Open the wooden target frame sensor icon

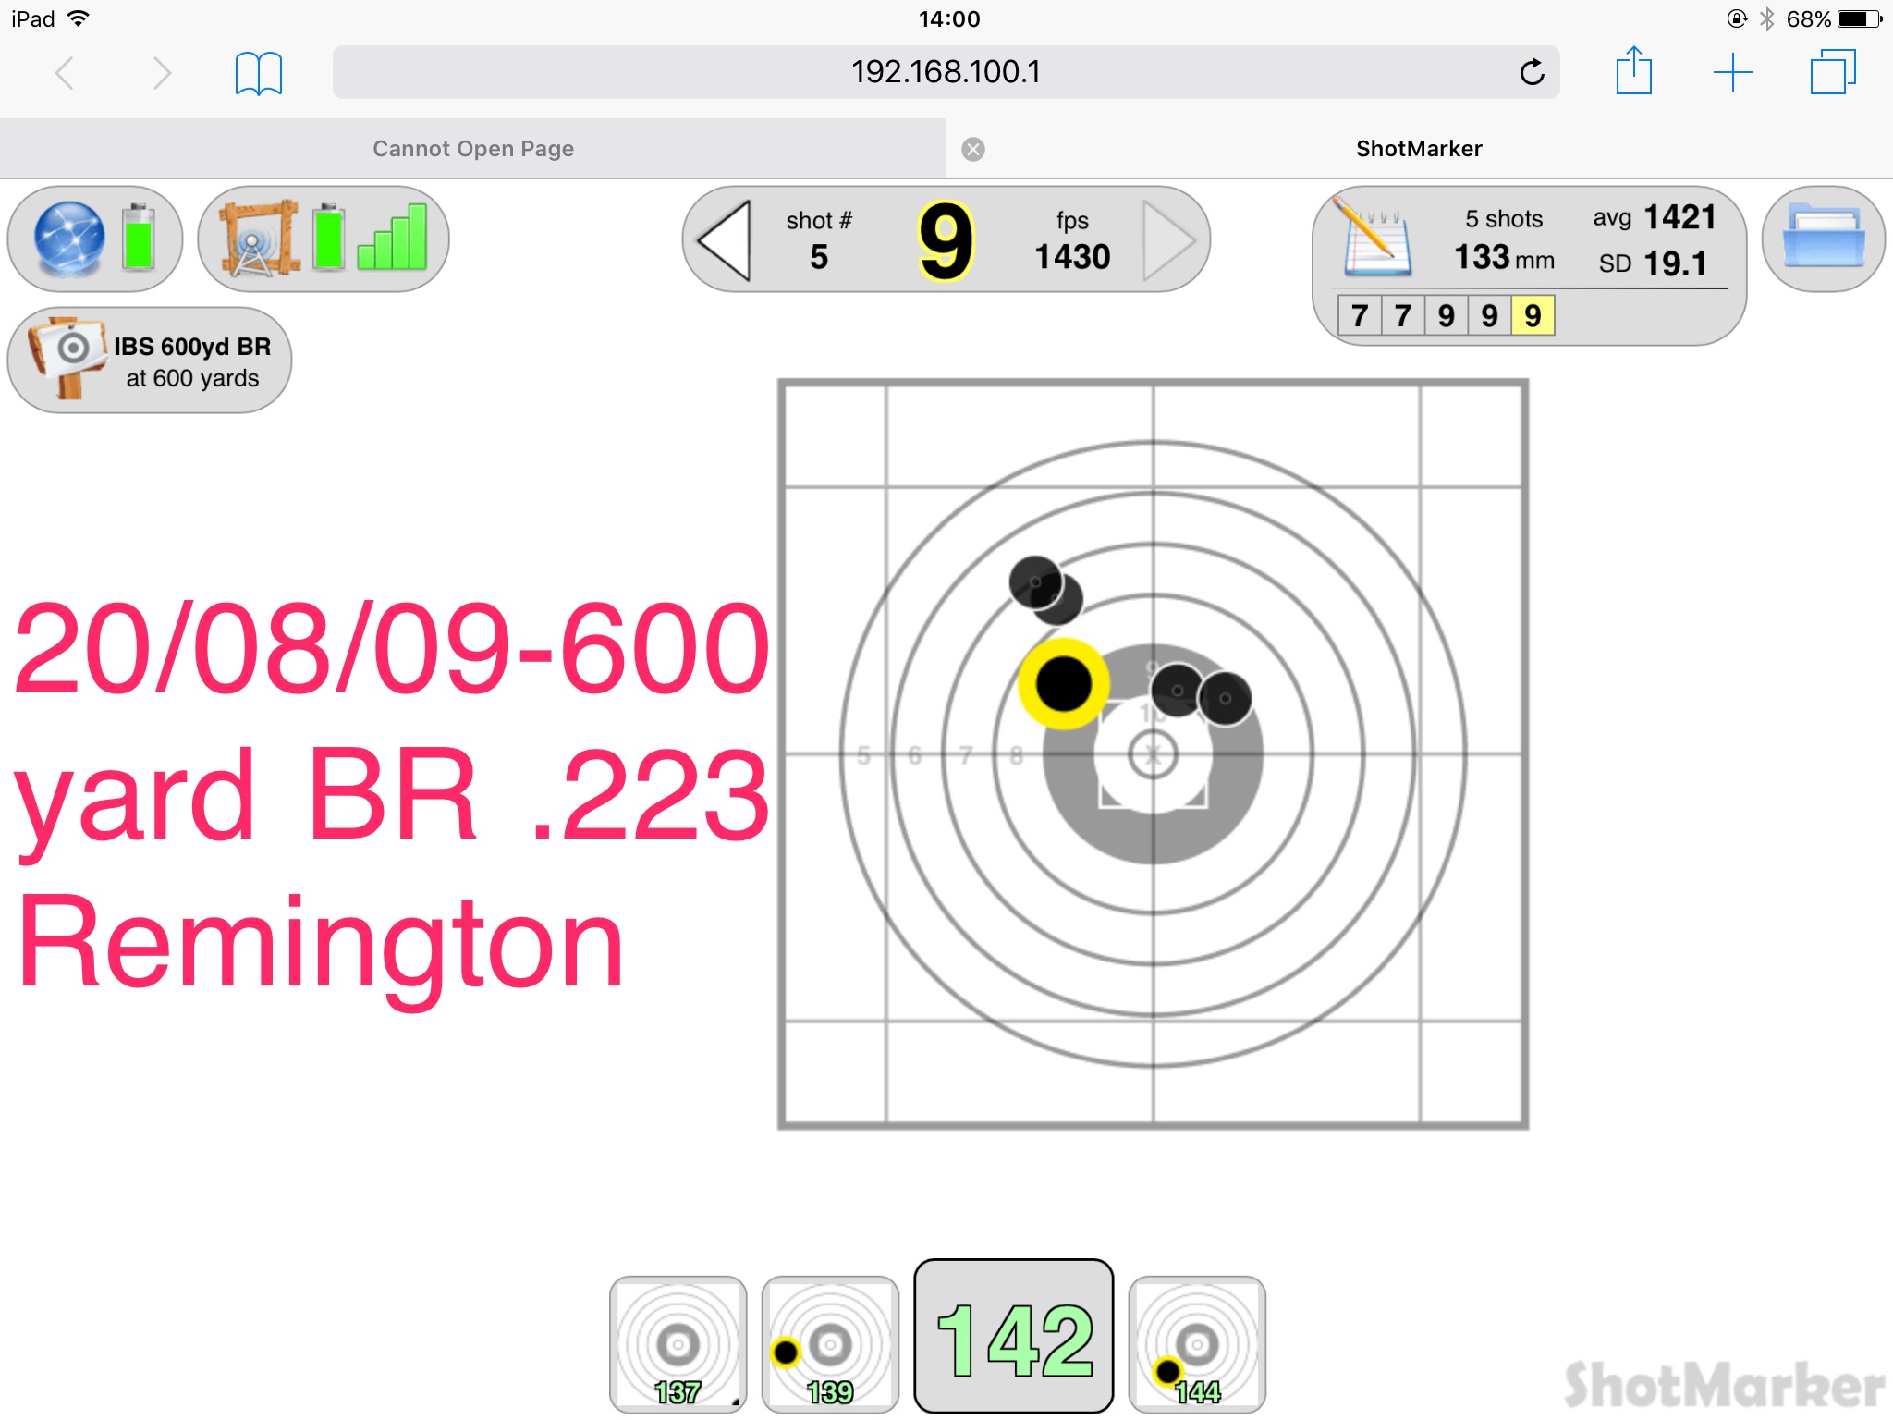point(260,239)
